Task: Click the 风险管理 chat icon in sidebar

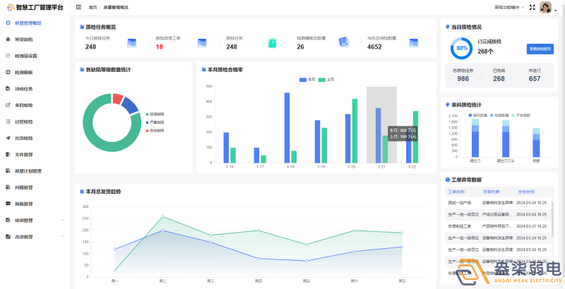Action: [x=8, y=204]
